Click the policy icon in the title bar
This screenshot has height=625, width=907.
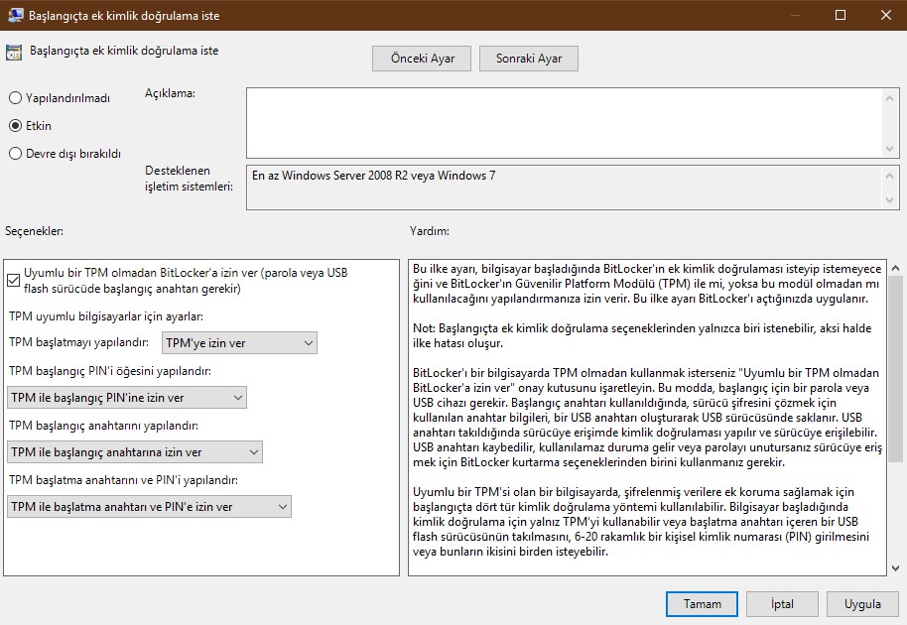click(x=17, y=16)
